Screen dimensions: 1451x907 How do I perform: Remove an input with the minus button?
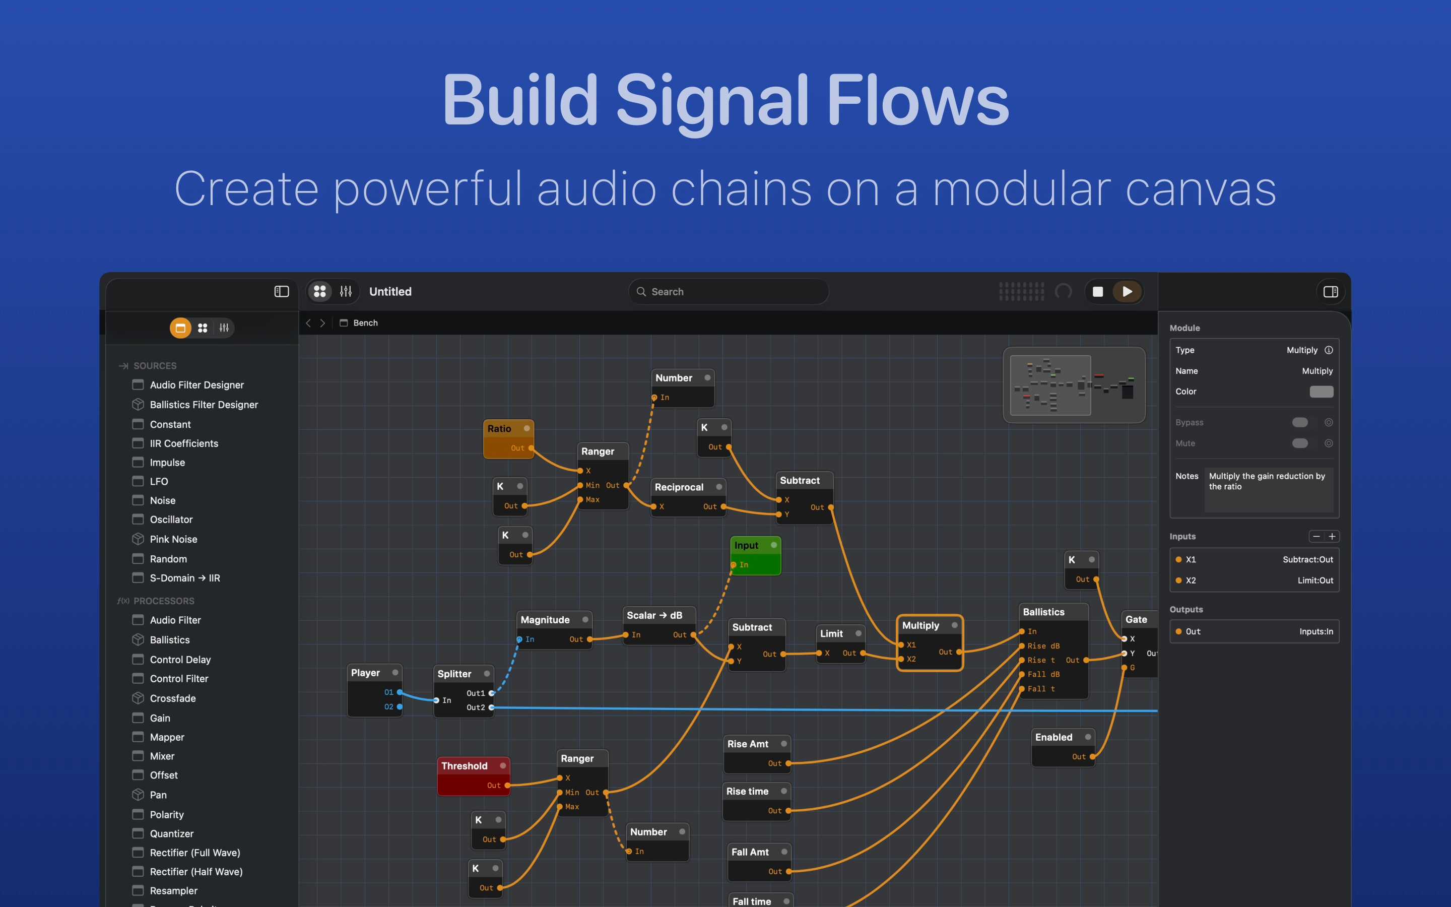(1316, 536)
